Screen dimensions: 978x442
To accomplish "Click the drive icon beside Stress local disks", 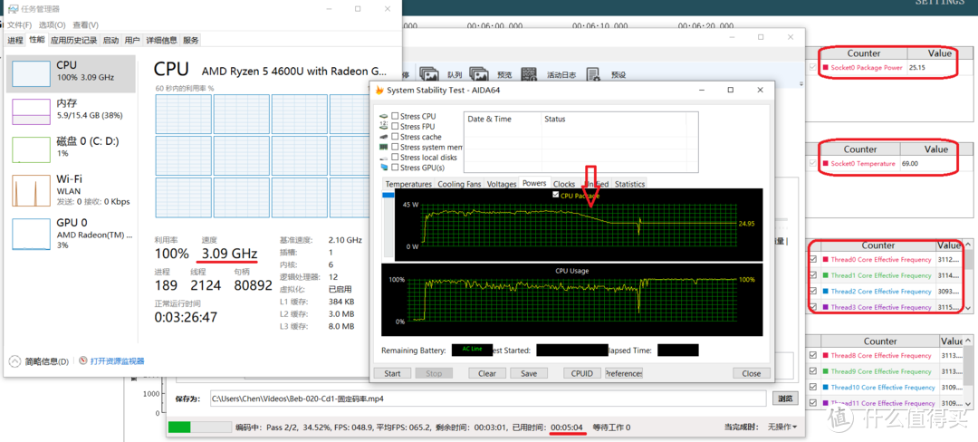I will click(x=384, y=157).
